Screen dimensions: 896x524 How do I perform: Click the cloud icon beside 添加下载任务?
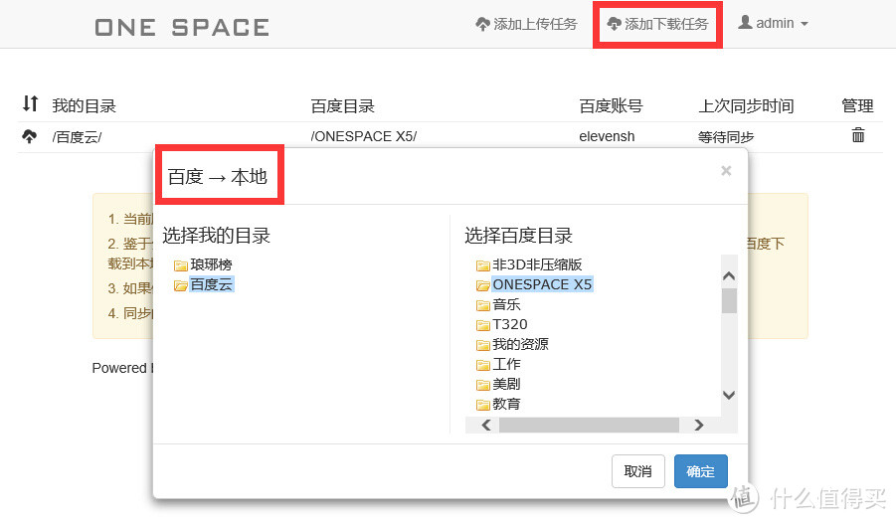pos(614,24)
